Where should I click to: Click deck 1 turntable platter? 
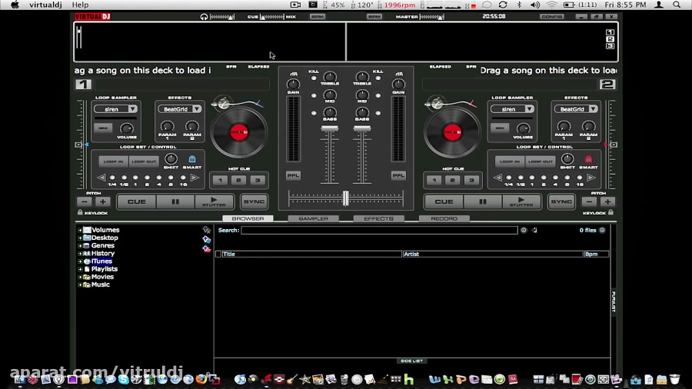(x=239, y=132)
